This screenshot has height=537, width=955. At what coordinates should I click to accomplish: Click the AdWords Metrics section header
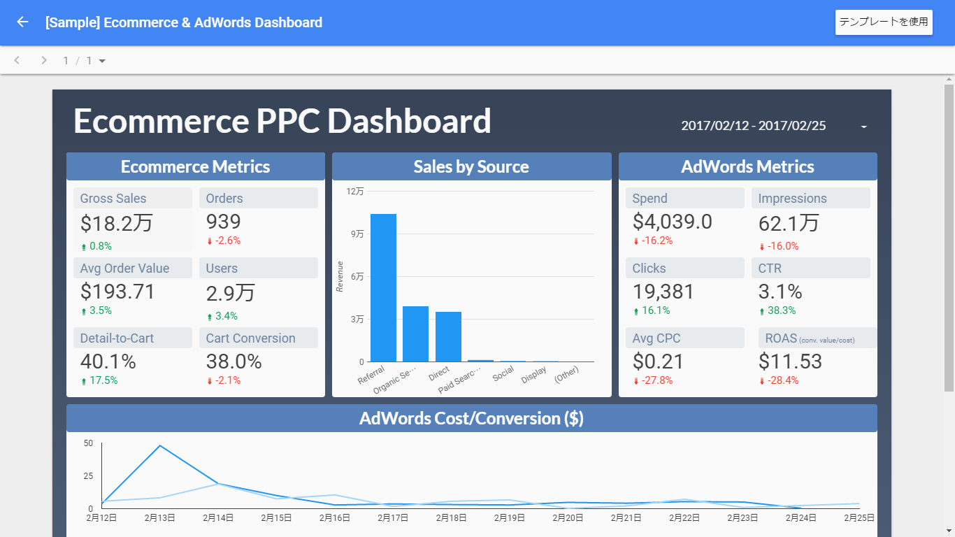[x=748, y=166]
